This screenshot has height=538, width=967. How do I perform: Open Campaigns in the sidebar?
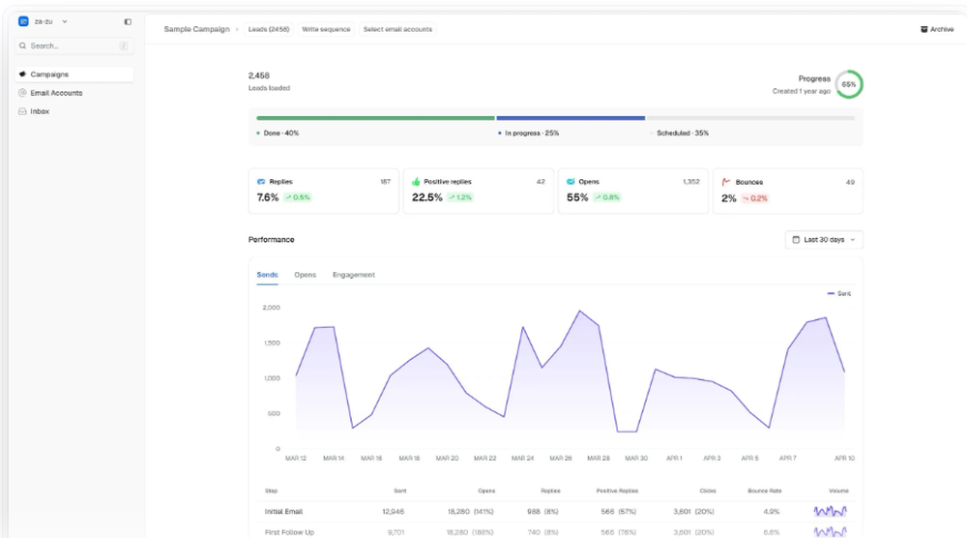(x=74, y=75)
